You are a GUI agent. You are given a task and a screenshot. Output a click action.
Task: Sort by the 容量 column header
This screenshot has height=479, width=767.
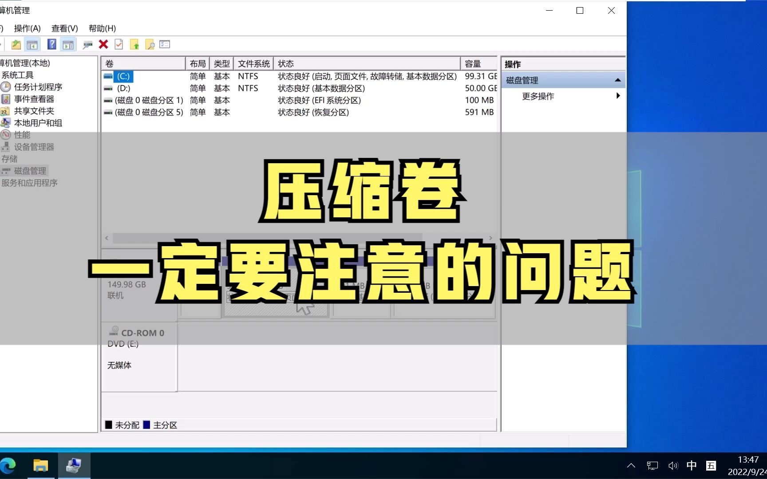[479, 64]
